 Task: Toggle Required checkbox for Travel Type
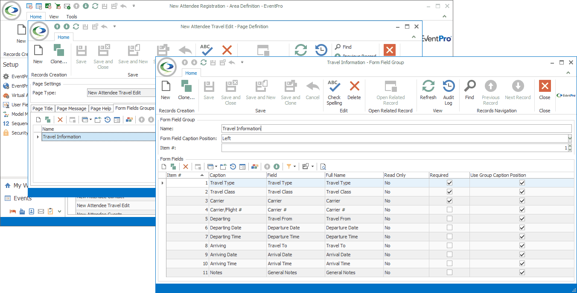pyautogui.click(x=449, y=183)
